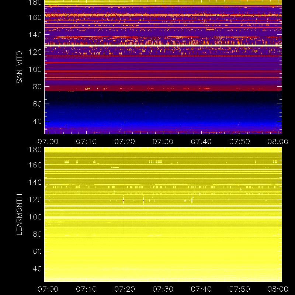
Task: Select the 120 tick label on the Learmonth plot
Action: pos(35,199)
